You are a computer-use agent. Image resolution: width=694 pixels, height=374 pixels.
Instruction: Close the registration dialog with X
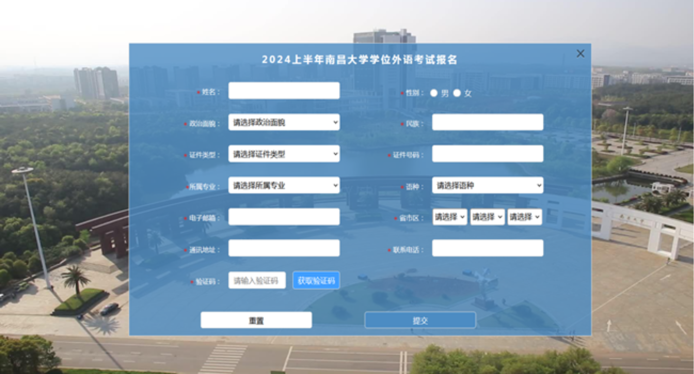tap(580, 54)
